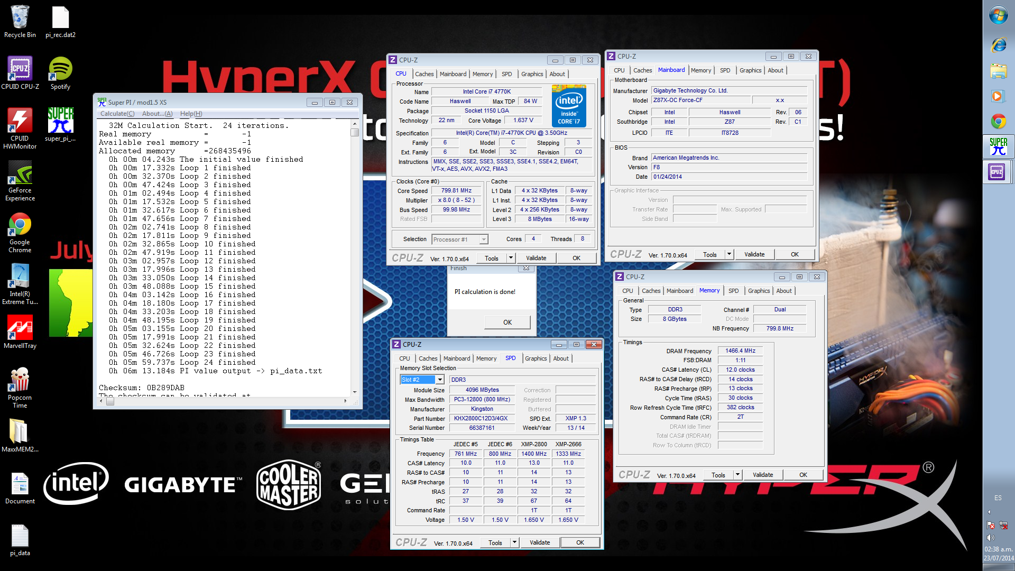Click the DRAM Frequency 1466.4 MHz value

[x=740, y=351]
